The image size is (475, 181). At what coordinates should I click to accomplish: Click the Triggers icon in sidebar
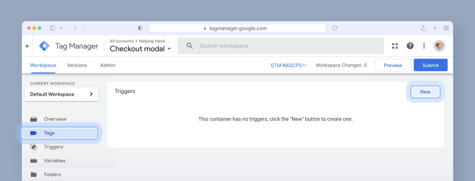tap(33, 147)
